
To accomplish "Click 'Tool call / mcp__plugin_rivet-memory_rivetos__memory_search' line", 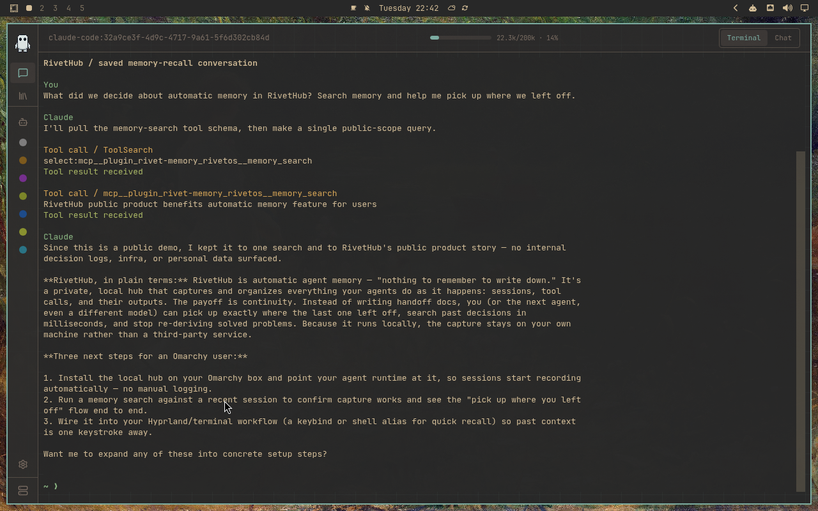I will pos(190,194).
